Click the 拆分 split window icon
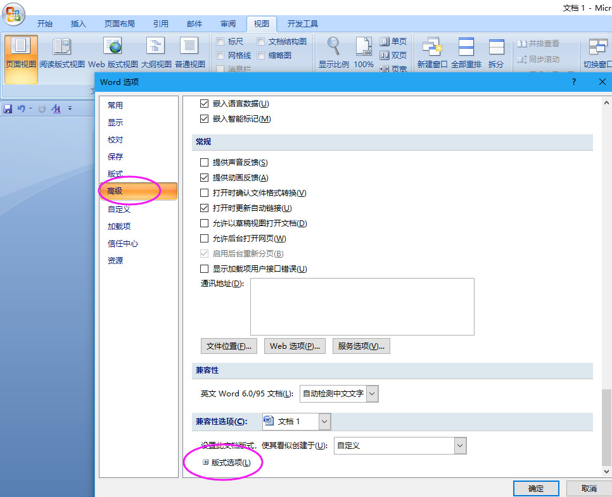The height and width of the screenshot is (497, 612). pos(496,46)
